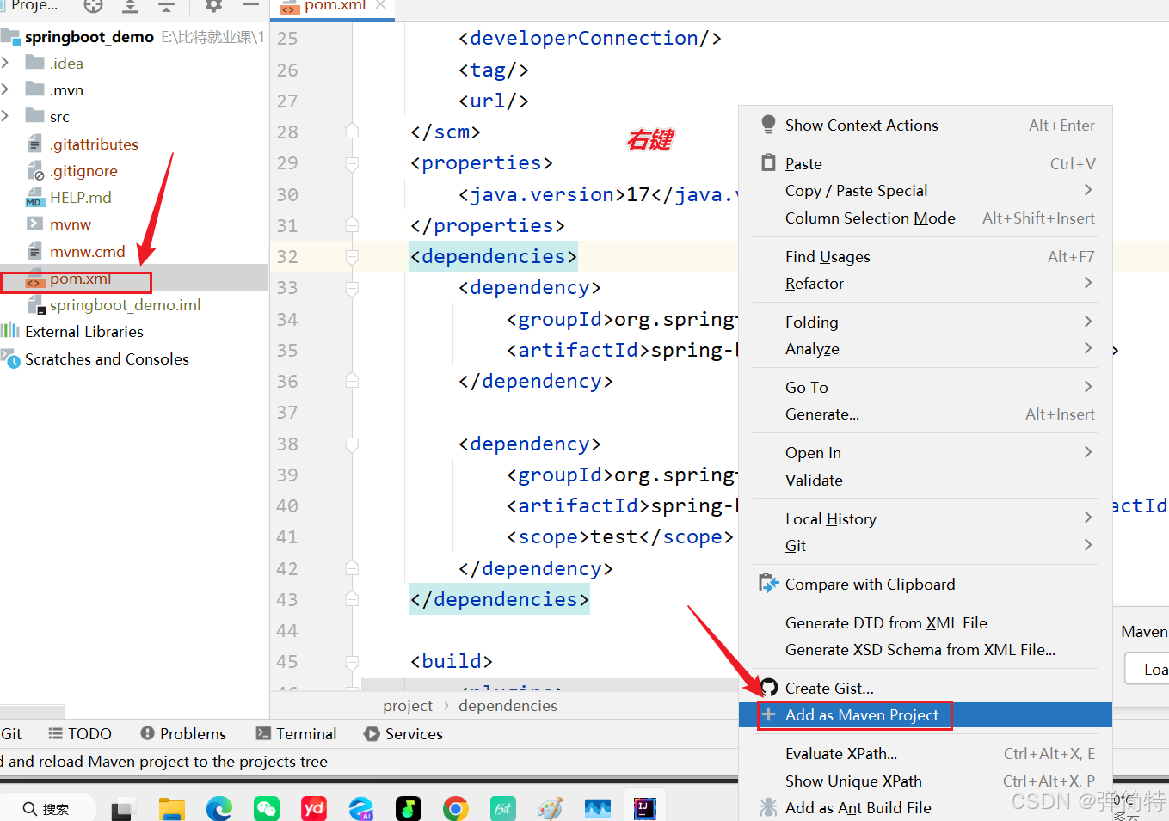Select Scratches and Consoles node
The image size is (1169, 821).
tap(107, 358)
